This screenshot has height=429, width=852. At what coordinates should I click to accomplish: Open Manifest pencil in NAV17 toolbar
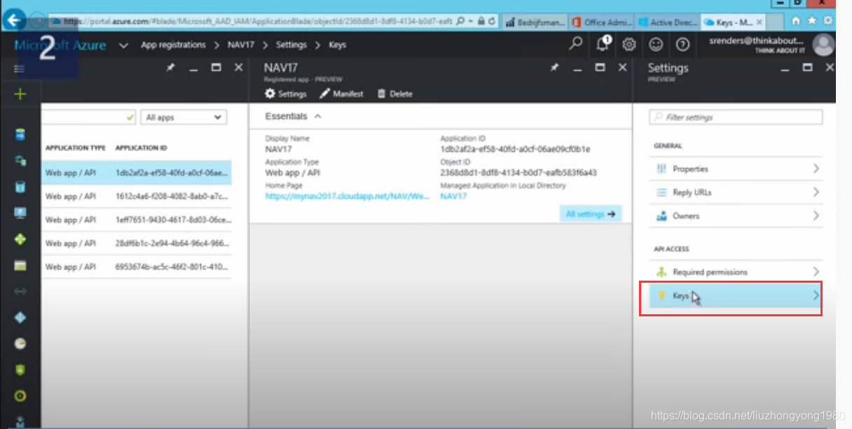341,94
